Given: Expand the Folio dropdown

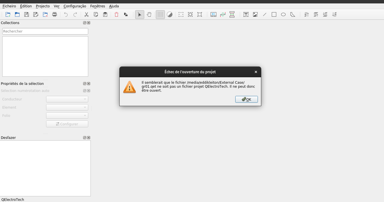Looking at the screenshot, I should [x=67, y=116].
